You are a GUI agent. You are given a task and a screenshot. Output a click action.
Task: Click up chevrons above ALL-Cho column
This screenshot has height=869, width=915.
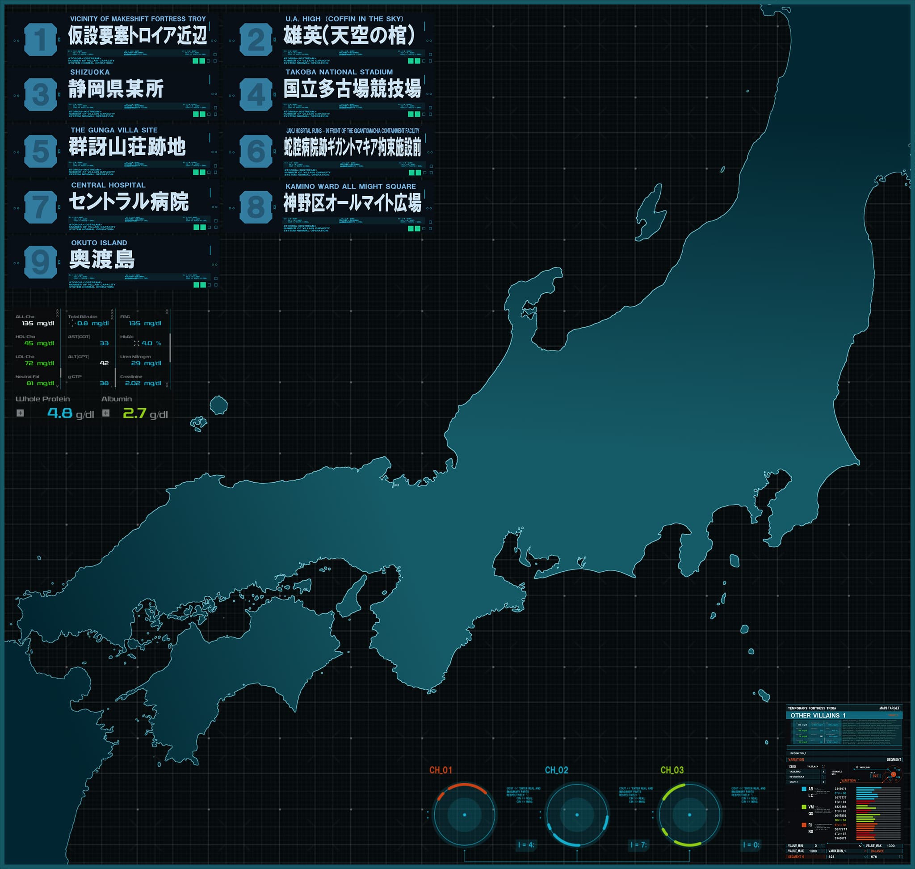point(58,312)
